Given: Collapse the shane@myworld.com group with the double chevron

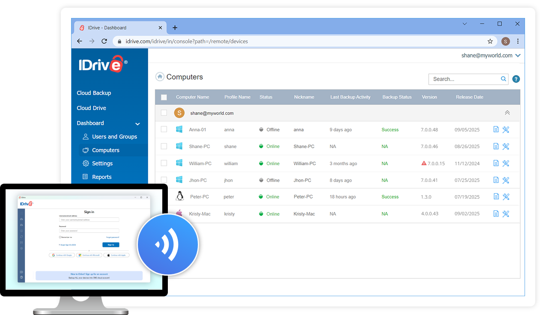Looking at the screenshot, I should pos(507,113).
